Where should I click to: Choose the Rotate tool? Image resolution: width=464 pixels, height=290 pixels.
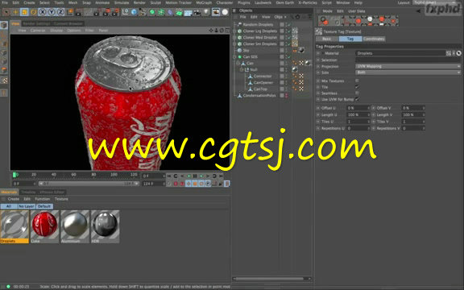point(34,12)
